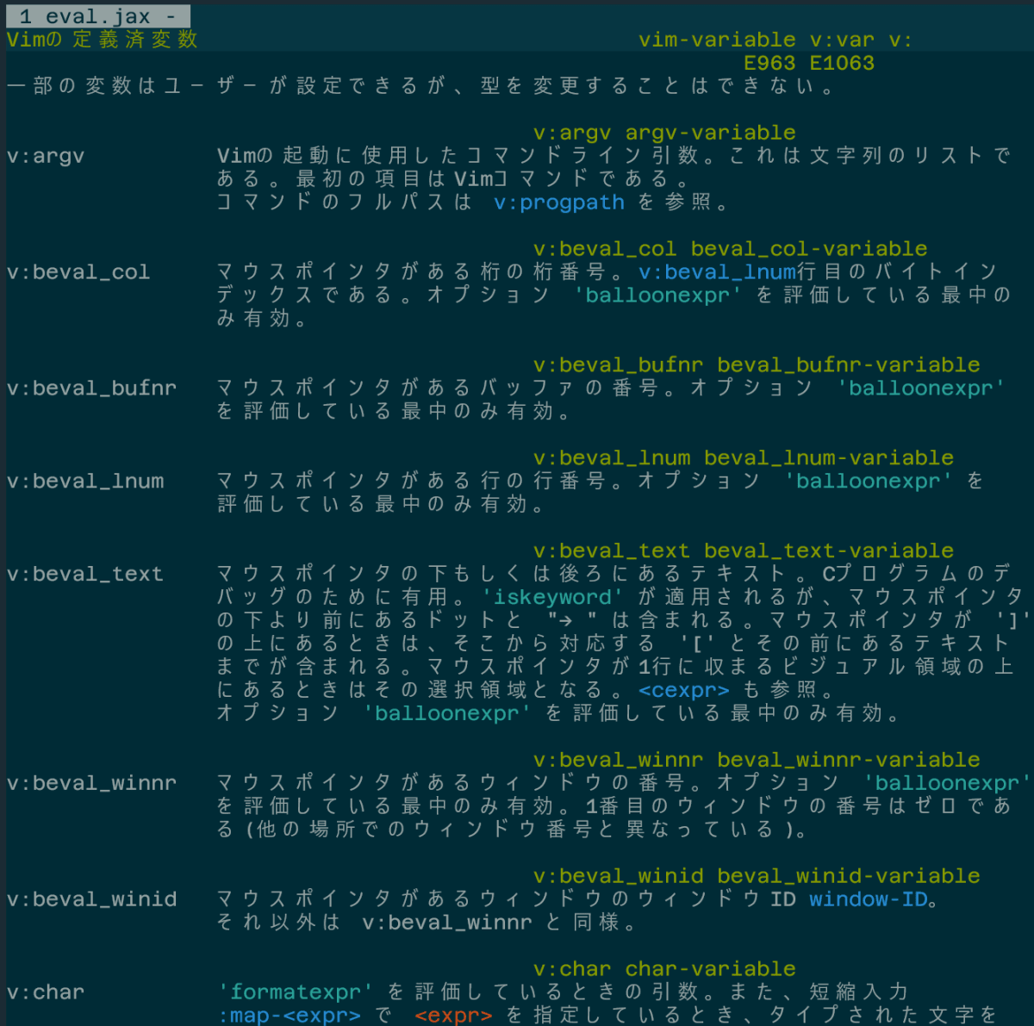Click the v:beval_bufnr entry in left column

91,389
